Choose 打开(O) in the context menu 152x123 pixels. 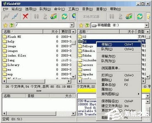tap(119, 75)
